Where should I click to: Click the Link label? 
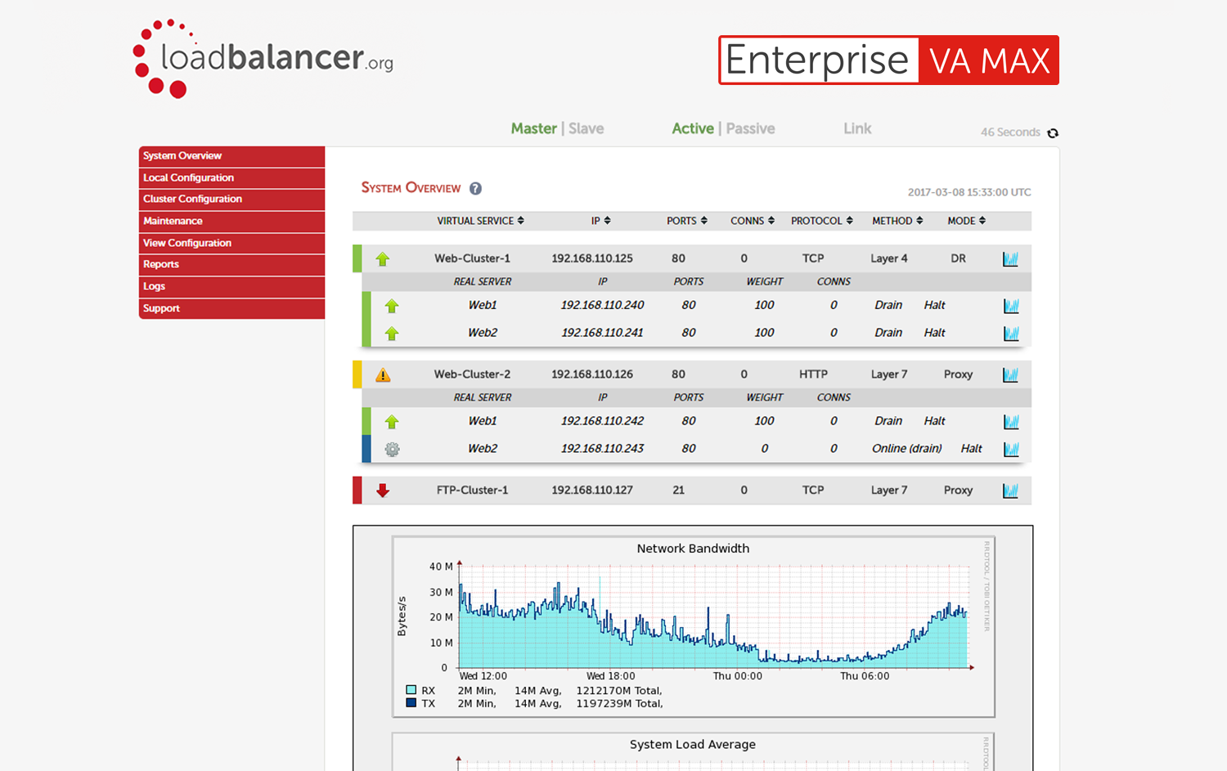(857, 128)
